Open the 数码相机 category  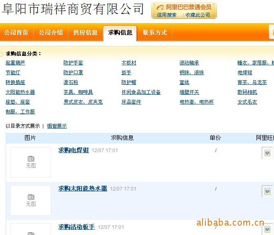click(247, 92)
